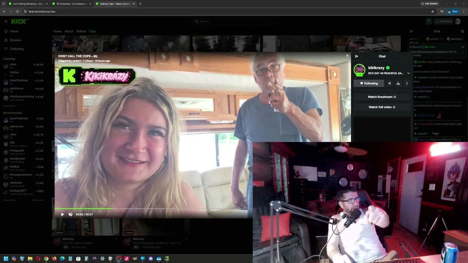Open RampageJackson in Recommended list

click(23, 176)
